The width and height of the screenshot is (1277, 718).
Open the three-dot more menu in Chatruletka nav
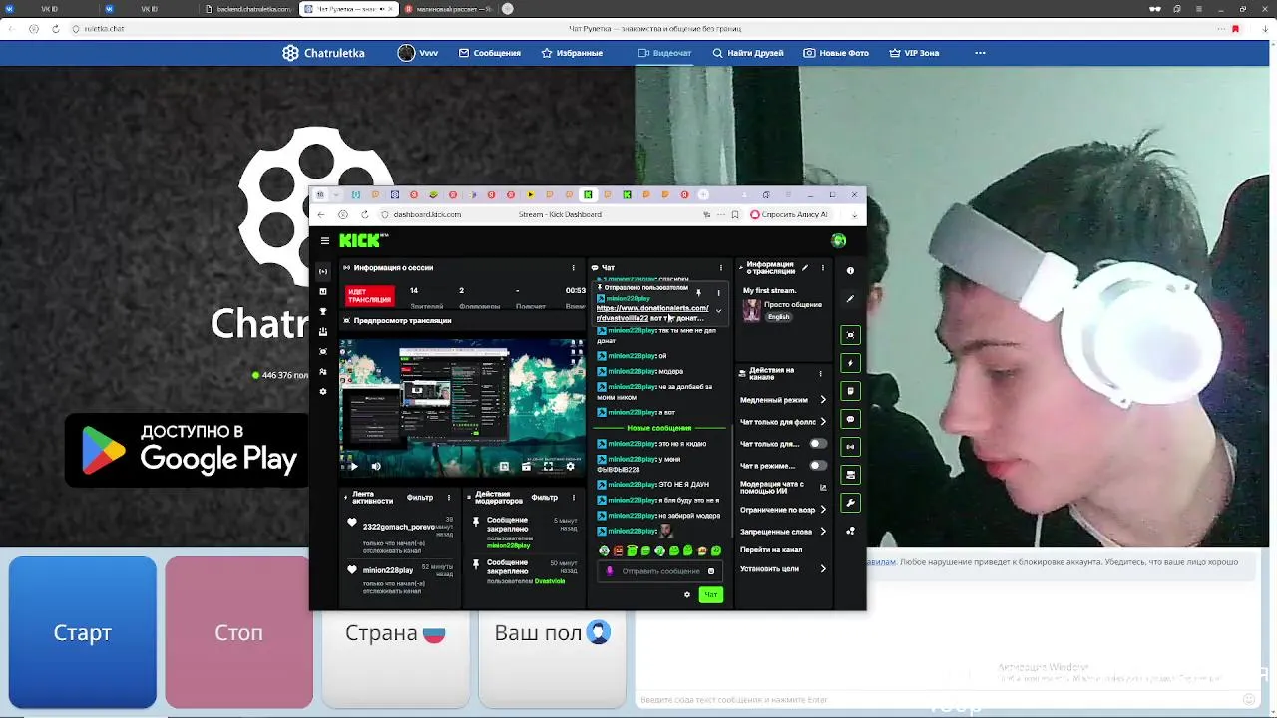(x=980, y=53)
